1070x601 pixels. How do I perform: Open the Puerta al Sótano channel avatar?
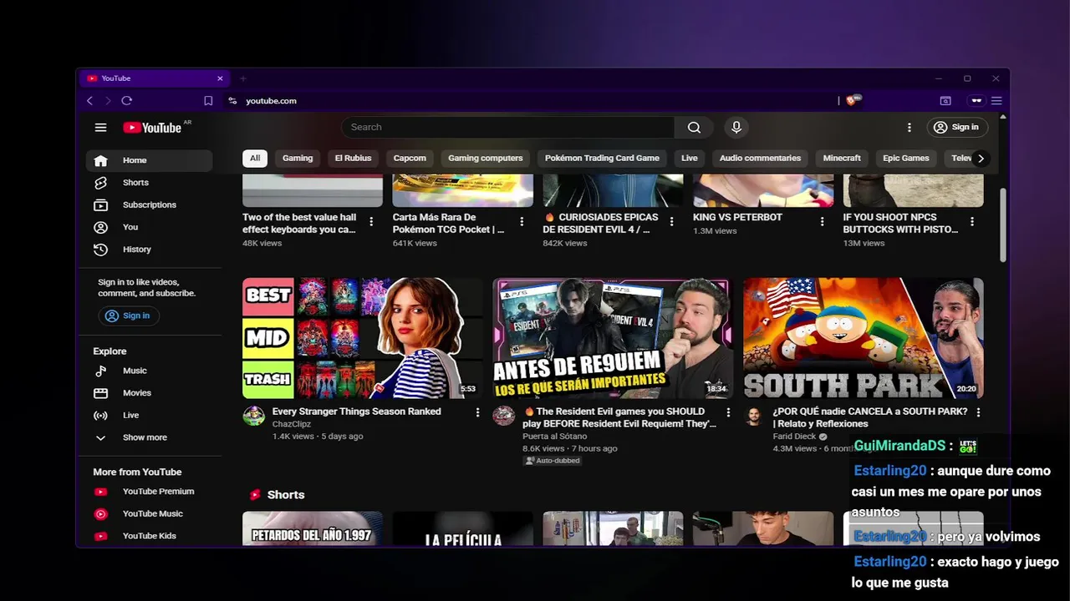click(503, 416)
